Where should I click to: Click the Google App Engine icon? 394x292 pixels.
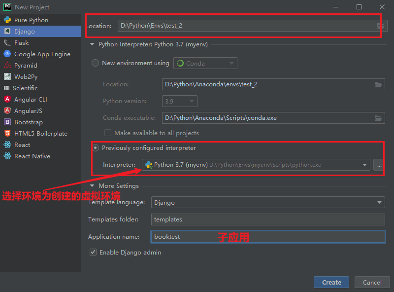7,54
